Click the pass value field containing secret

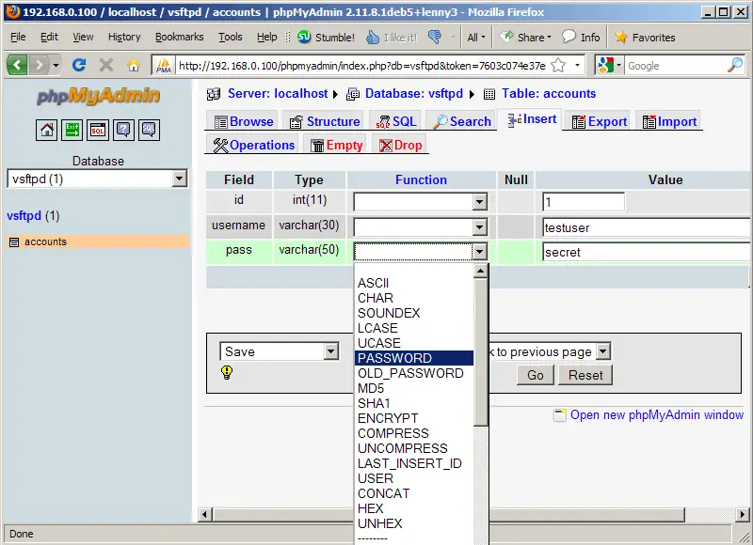click(x=647, y=252)
